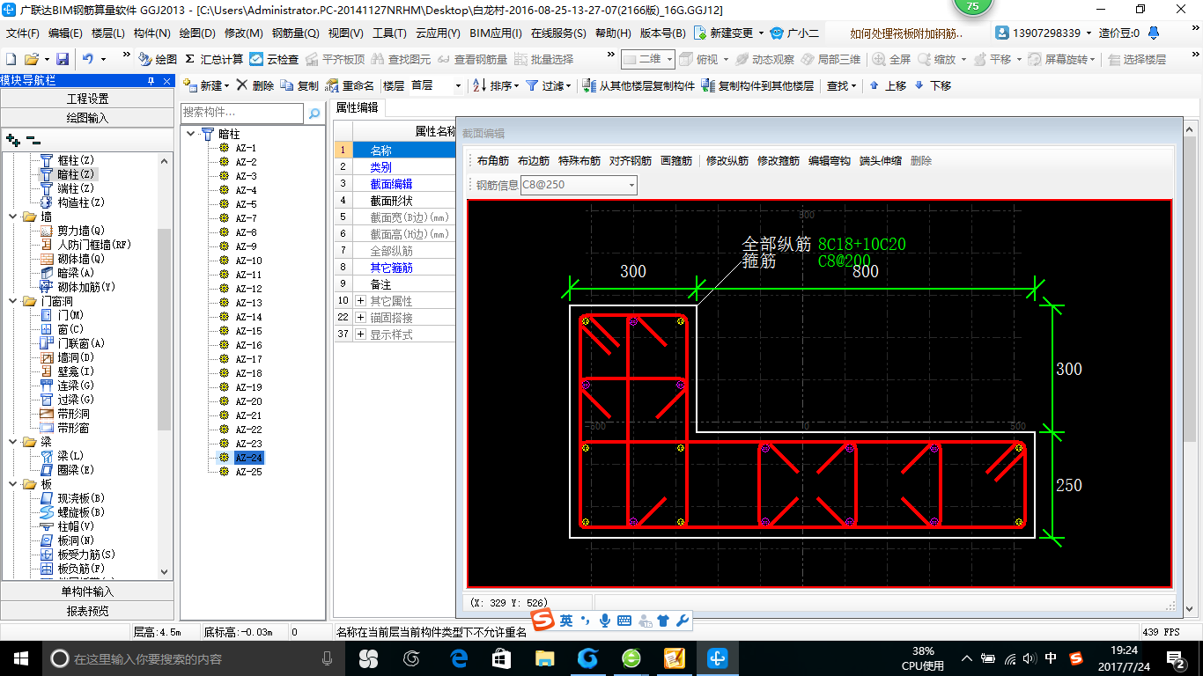The image size is (1203, 676).
Task: Open the 工具(T) menu
Action: coord(389,33)
